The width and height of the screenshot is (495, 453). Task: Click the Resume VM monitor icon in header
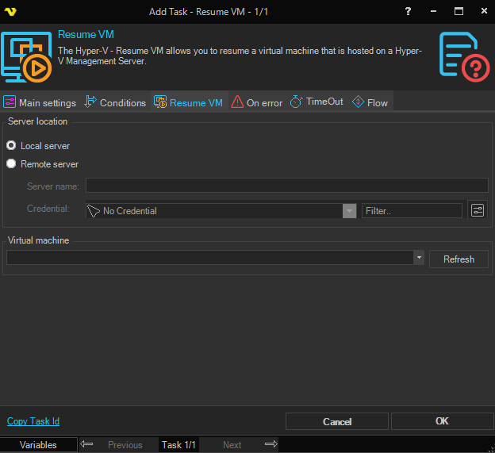26,58
